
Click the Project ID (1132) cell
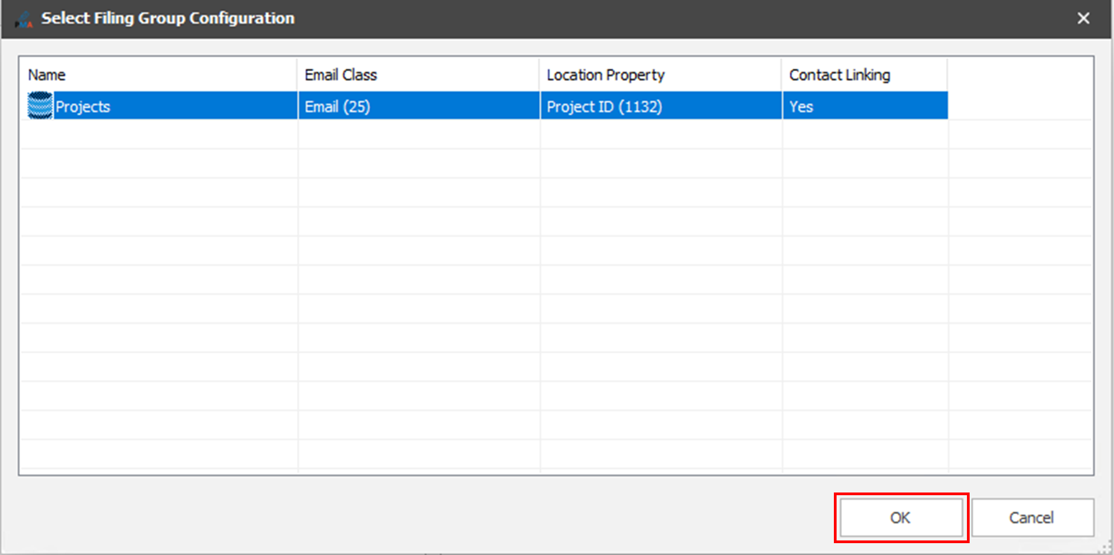[x=604, y=107]
